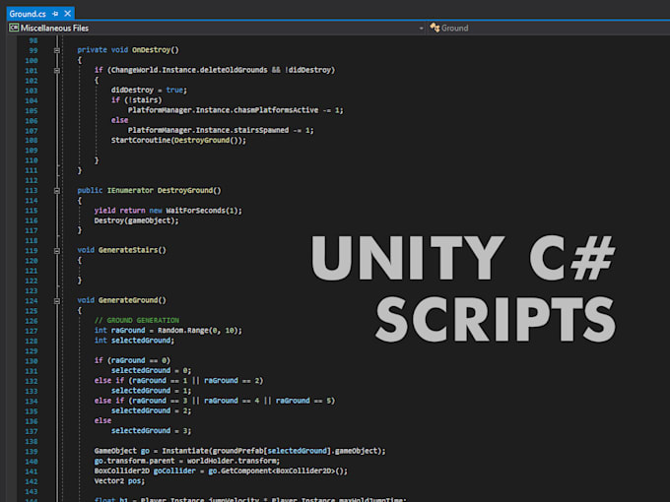Click 'didDestroy = true;' statement

(x=149, y=90)
